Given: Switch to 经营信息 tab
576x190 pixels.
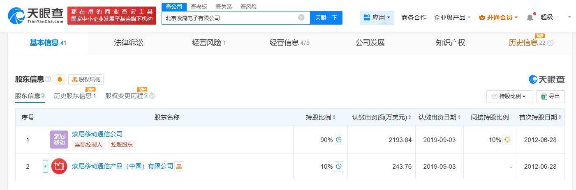Looking at the screenshot, I should [x=289, y=43].
